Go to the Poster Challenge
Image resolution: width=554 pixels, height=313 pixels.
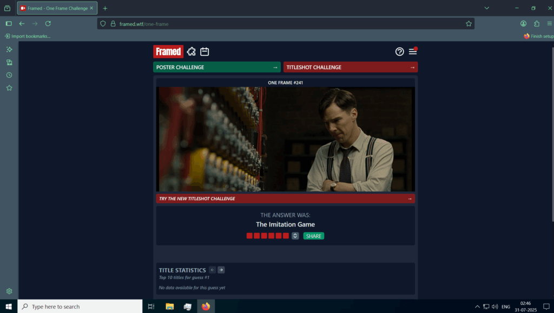pyautogui.click(x=216, y=67)
